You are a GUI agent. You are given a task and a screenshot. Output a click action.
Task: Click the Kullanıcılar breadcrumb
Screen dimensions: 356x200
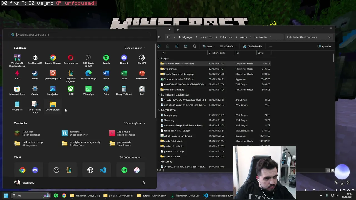[226, 37]
